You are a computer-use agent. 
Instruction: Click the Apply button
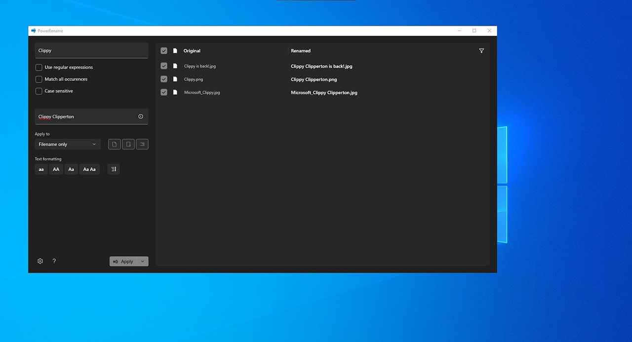(x=123, y=262)
